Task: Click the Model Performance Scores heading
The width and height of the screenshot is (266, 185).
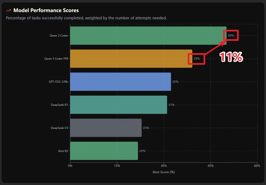Action: (46, 10)
